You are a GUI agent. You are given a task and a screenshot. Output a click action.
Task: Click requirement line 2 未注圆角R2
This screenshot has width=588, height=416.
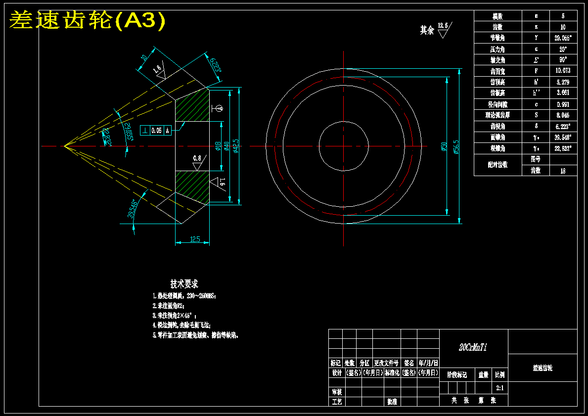(169, 306)
